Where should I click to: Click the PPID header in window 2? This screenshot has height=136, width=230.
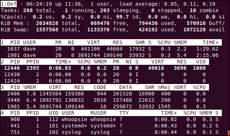33,62
